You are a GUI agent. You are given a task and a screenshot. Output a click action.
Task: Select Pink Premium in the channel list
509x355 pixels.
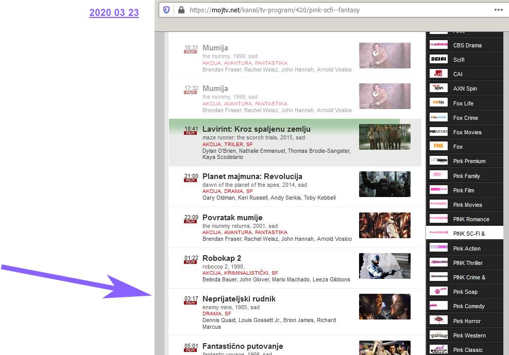coord(469,161)
